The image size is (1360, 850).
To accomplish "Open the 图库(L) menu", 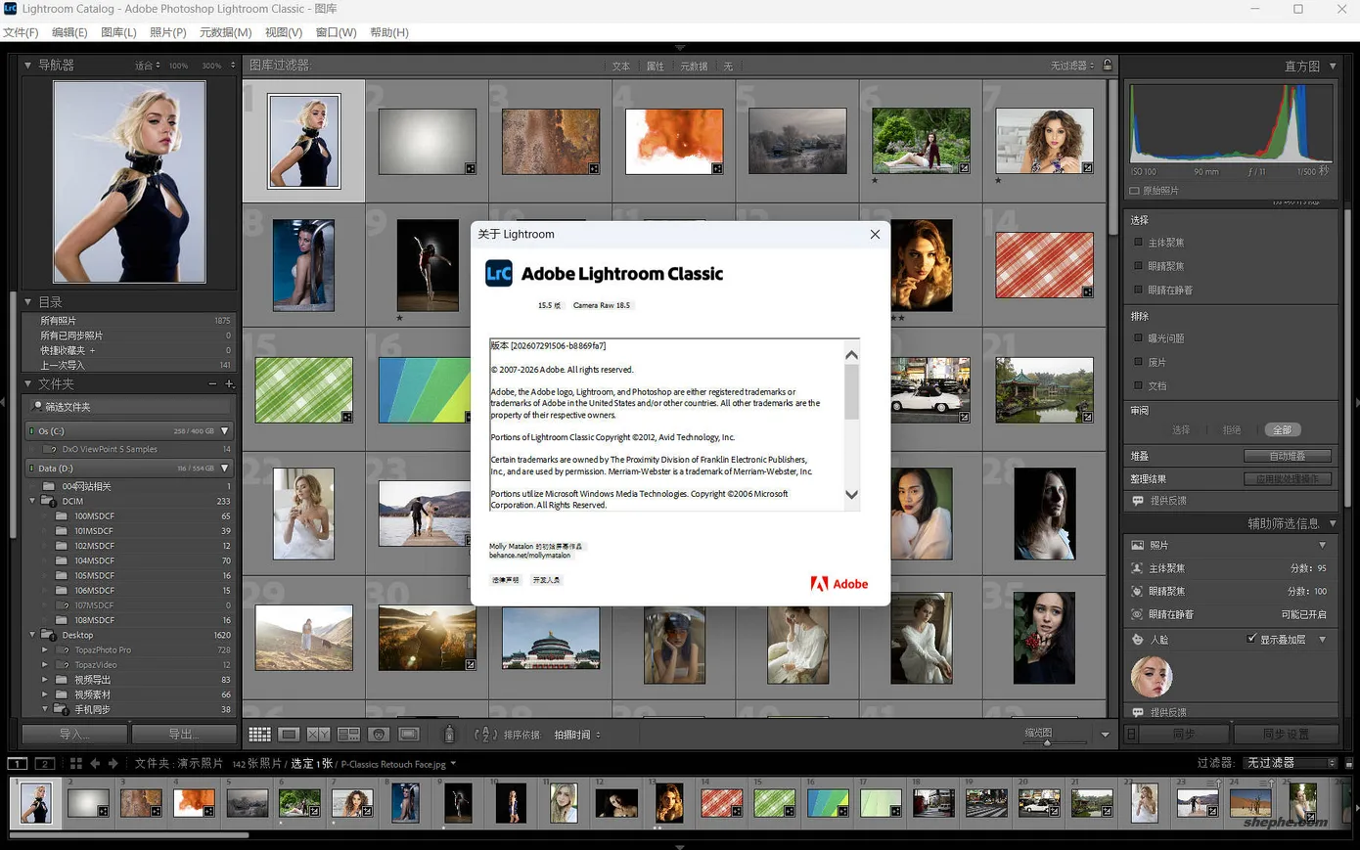I will click(x=118, y=32).
